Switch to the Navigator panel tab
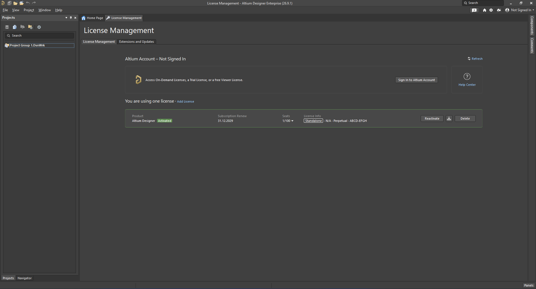This screenshot has width=536, height=289. coord(25,278)
